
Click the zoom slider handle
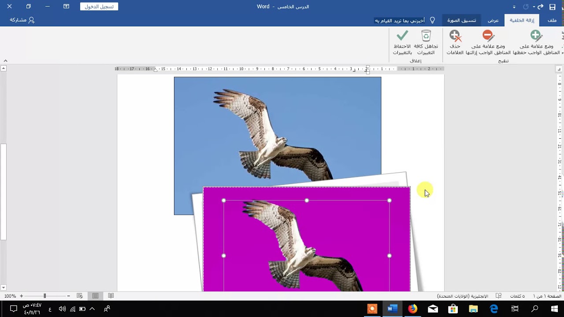[x=45, y=296]
